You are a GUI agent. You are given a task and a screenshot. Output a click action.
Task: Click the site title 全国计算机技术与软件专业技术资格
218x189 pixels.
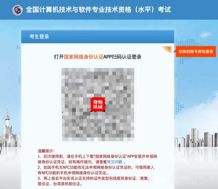(78, 10)
